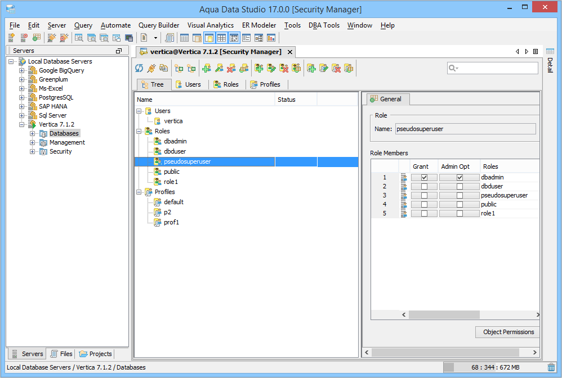Expand the PostgreSQL server node

point(22,97)
